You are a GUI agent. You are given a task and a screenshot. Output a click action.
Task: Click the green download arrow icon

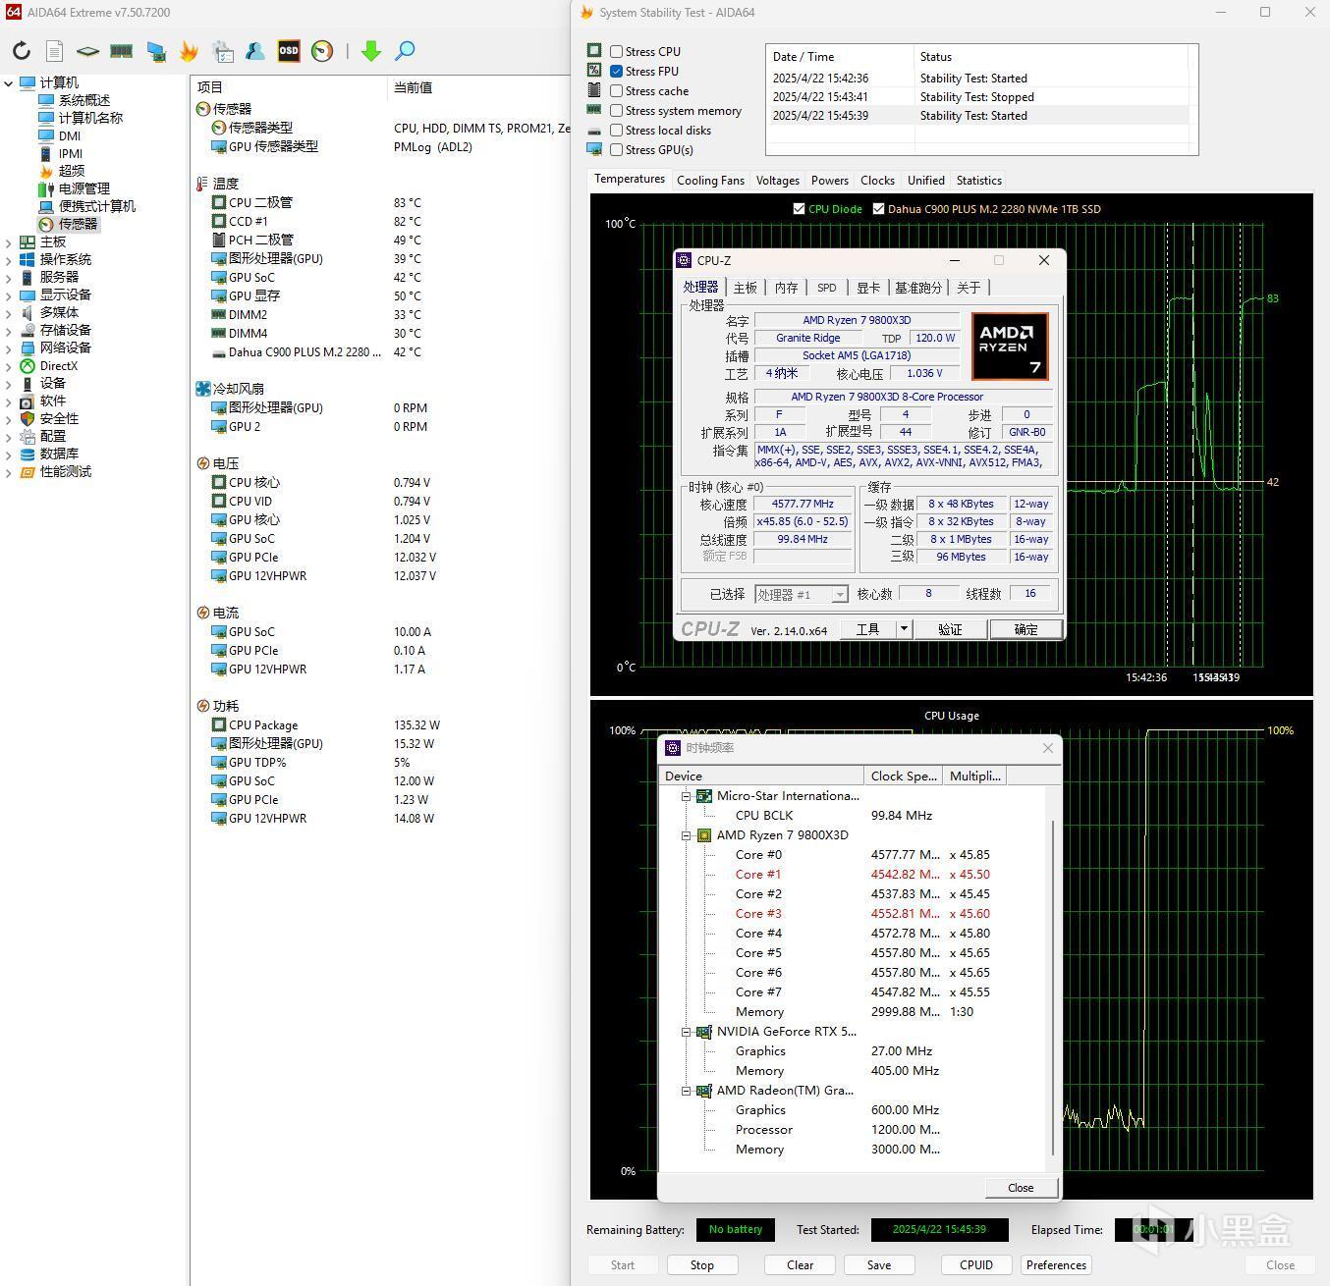[370, 51]
